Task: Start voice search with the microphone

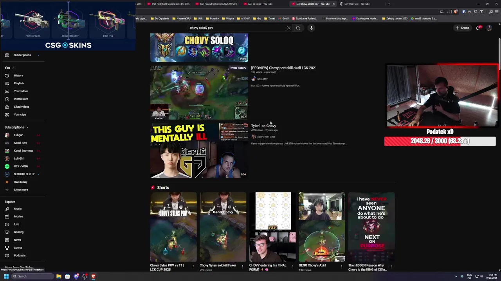Action: [x=311, y=28]
